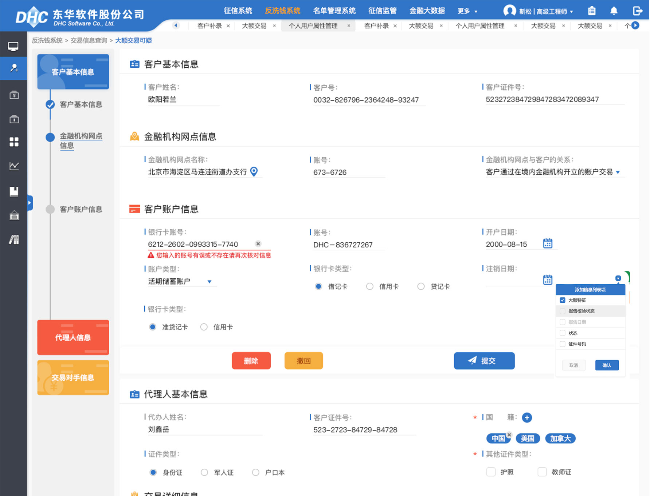Clear the 银行卡账号 input with its x icon
Viewport: 650px width, 496px height.
(258, 244)
